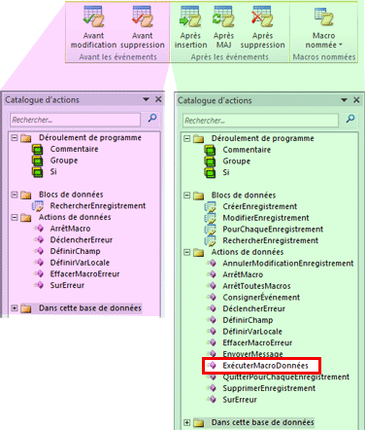This screenshot has width=365, height=430.
Task: Click search magnifier in left Catalogue d'actions
Action: (152, 119)
